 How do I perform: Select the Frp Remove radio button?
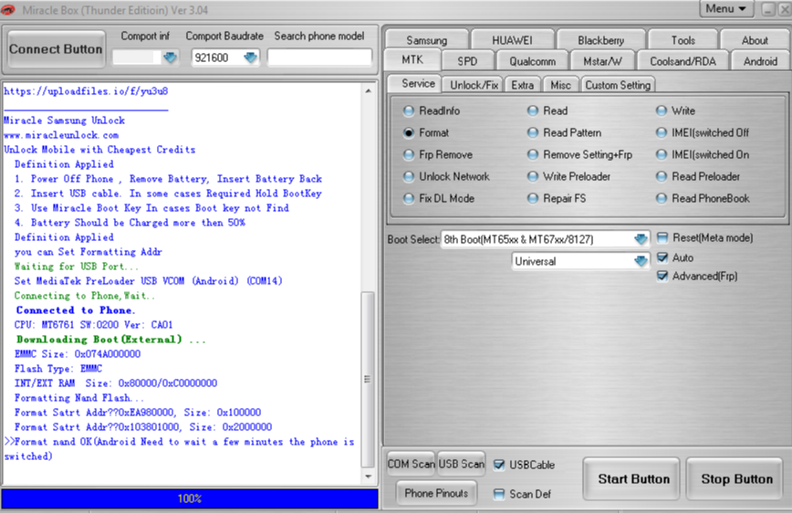click(409, 154)
